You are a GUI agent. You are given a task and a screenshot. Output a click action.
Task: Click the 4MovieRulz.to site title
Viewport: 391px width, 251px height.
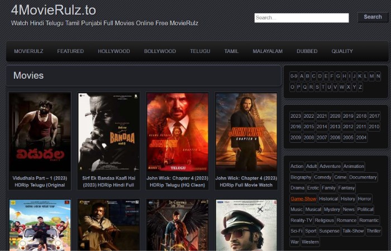[54, 11]
